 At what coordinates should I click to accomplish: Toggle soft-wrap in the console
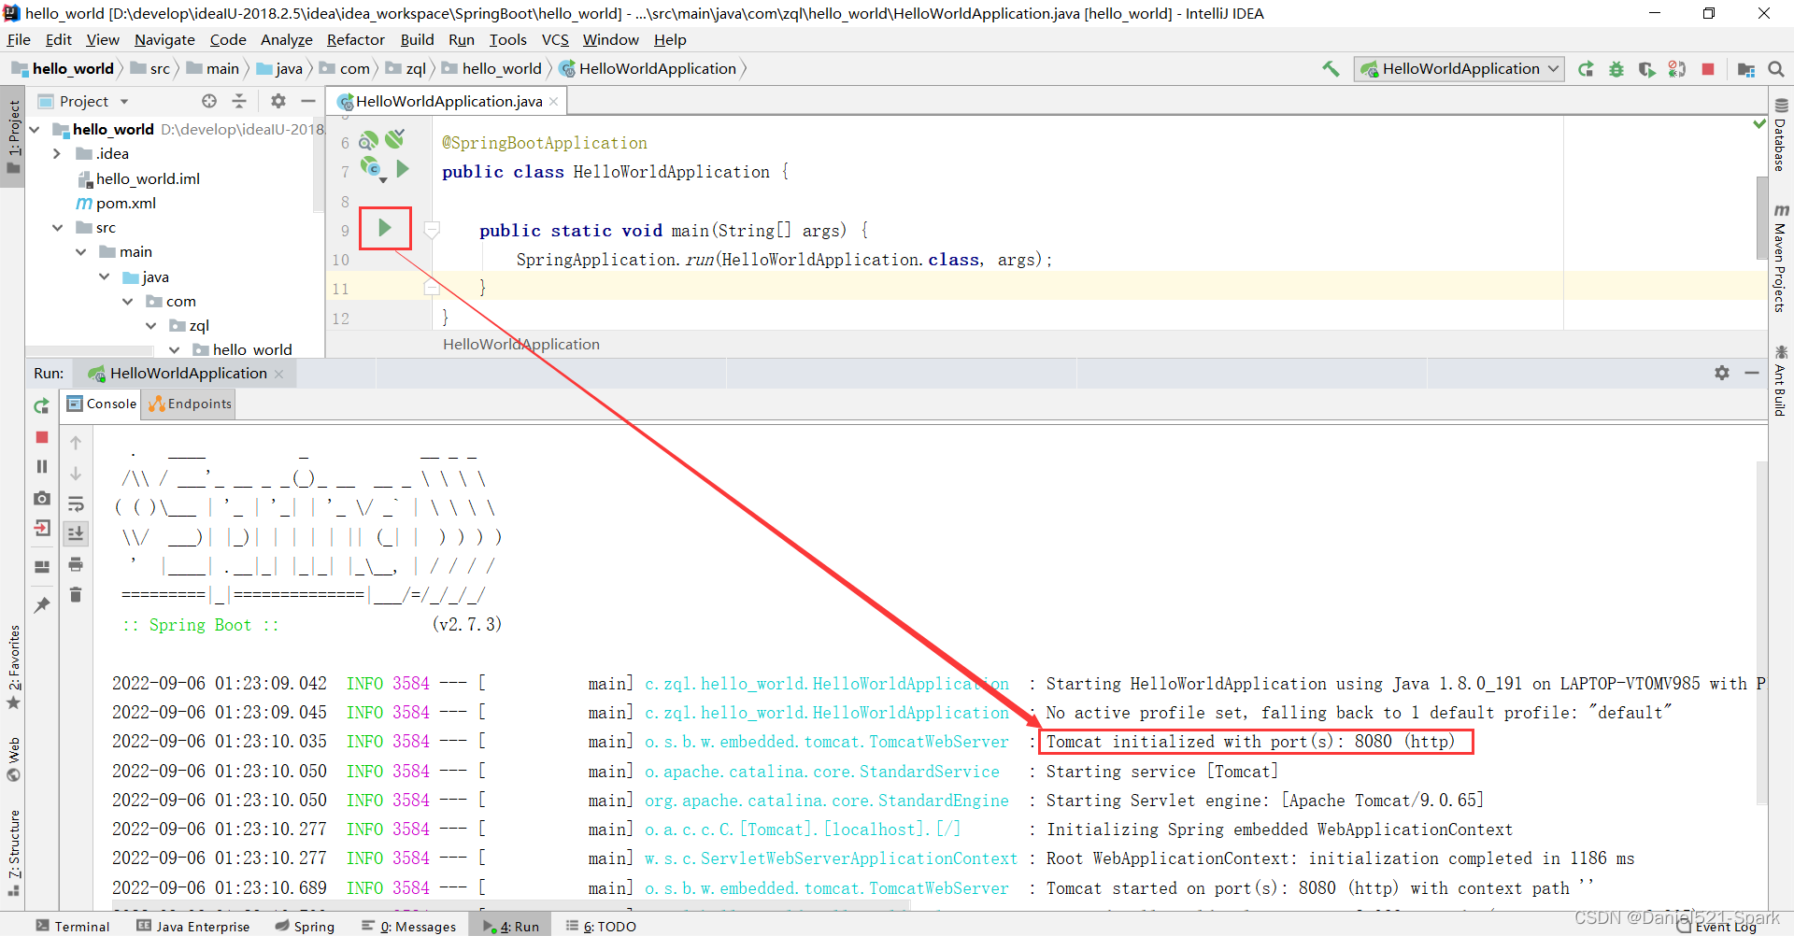(x=76, y=503)
